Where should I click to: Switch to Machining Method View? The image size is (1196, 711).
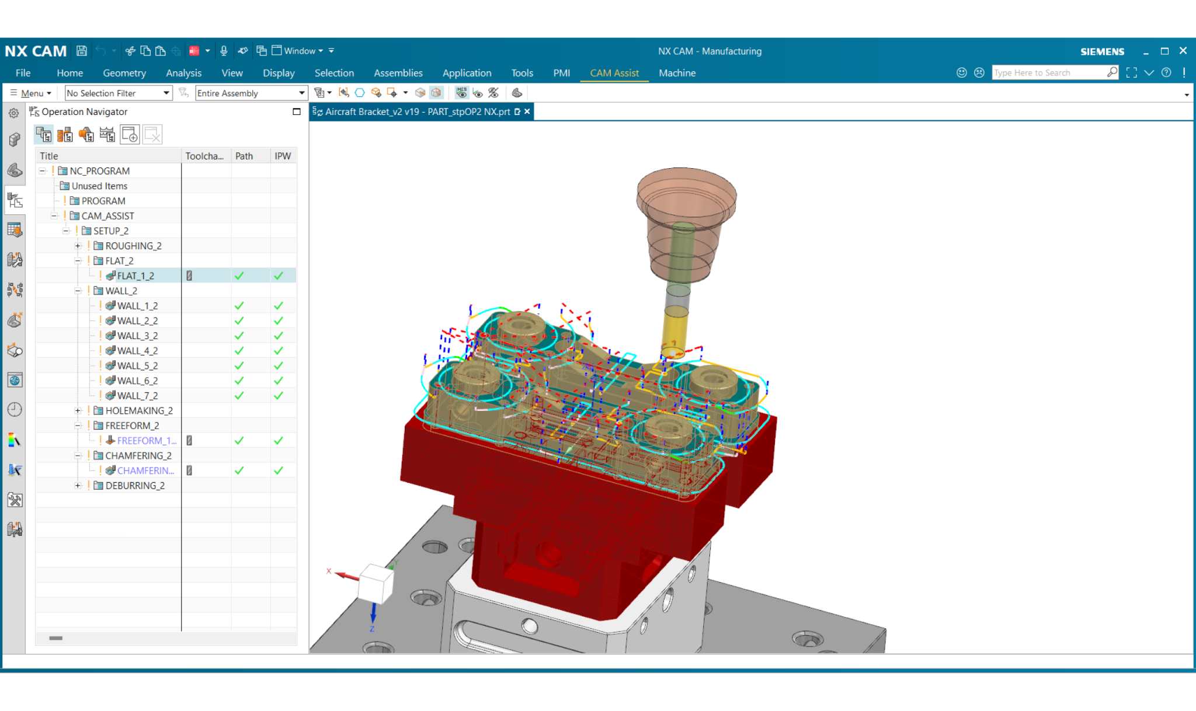[x=107, y=135]
